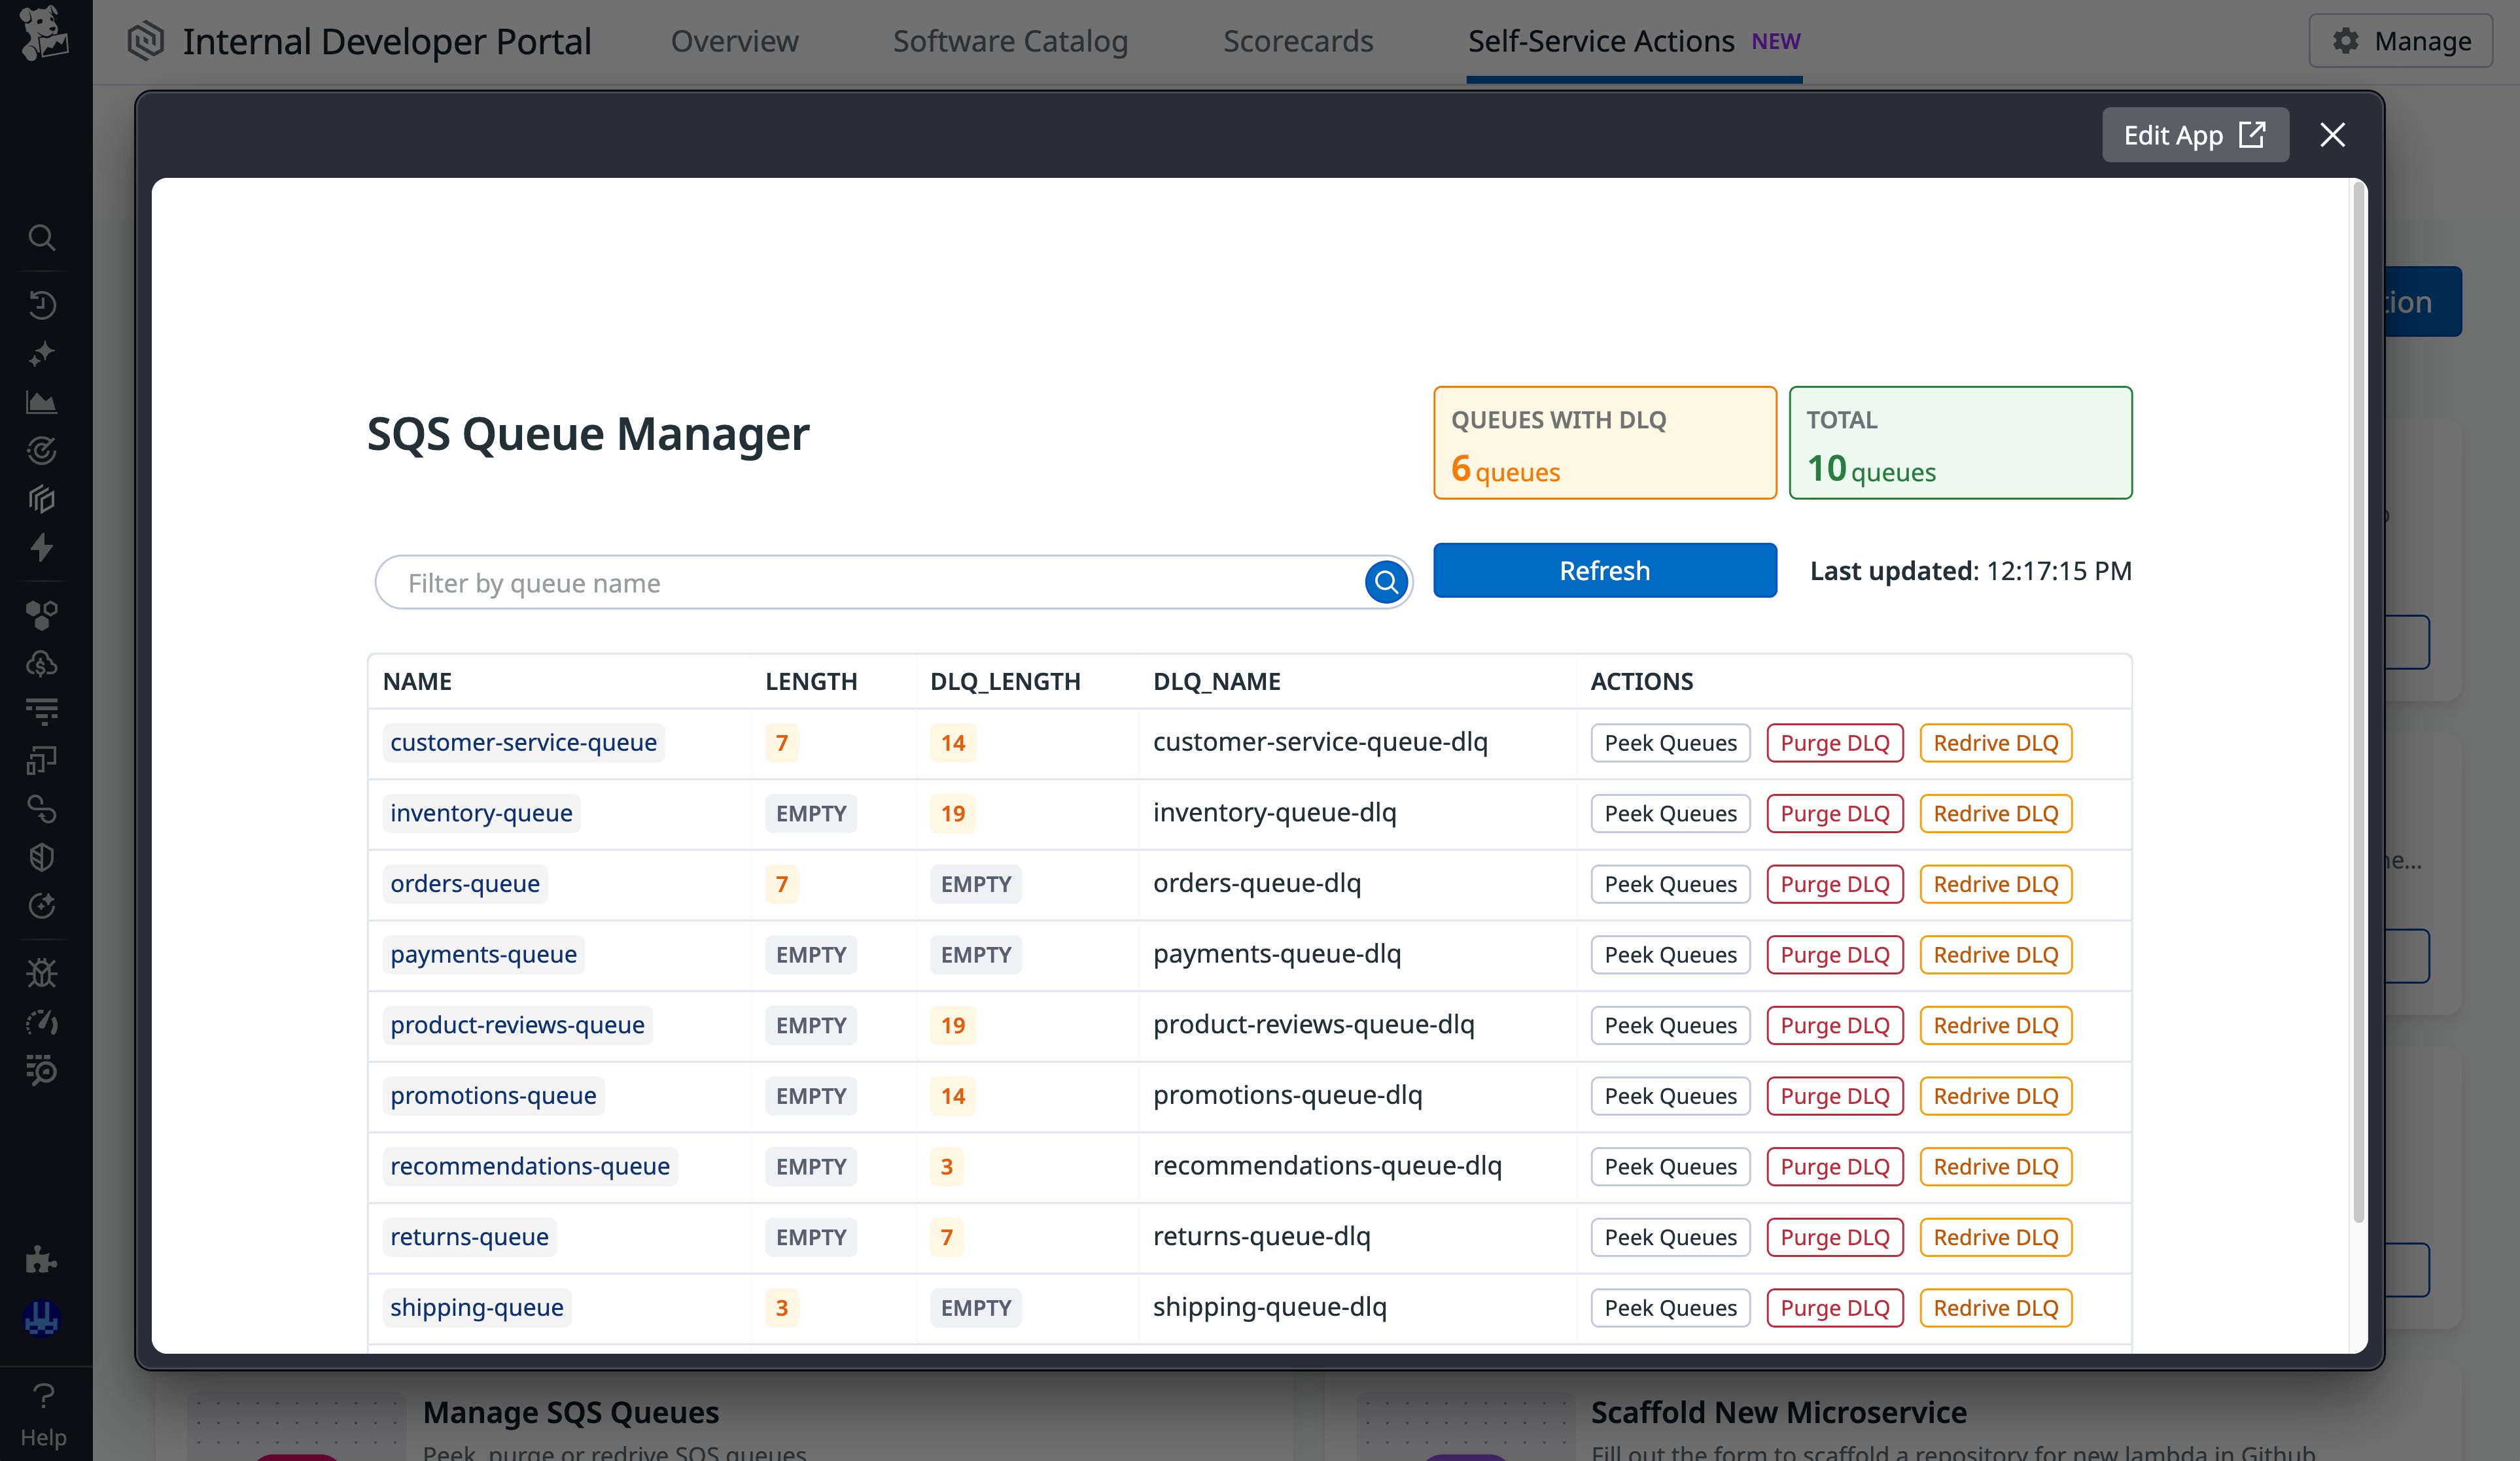Image resolution: width=2520 pixels, height=1461 pixels.
Task: Switch to the Software Catalog tab
Action: point(1010,42)
